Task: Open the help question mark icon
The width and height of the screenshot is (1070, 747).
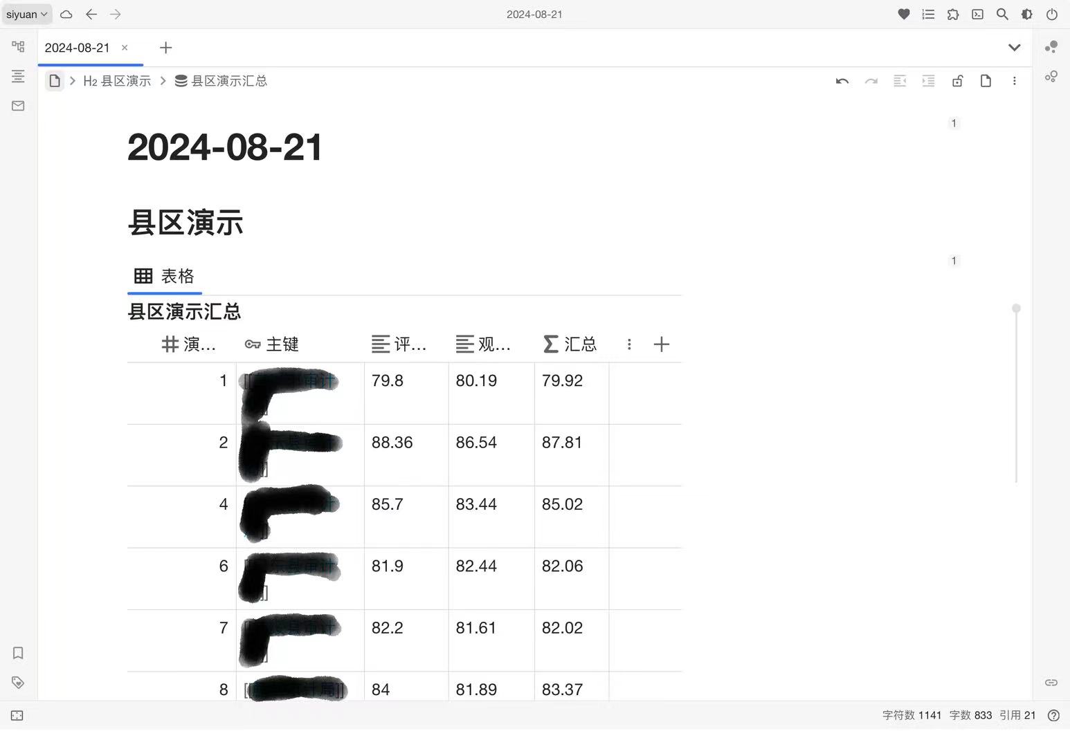Action: (x=1053, y=715)
